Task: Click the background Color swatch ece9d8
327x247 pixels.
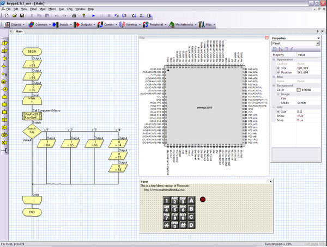Action: click(x=299, y=90)
